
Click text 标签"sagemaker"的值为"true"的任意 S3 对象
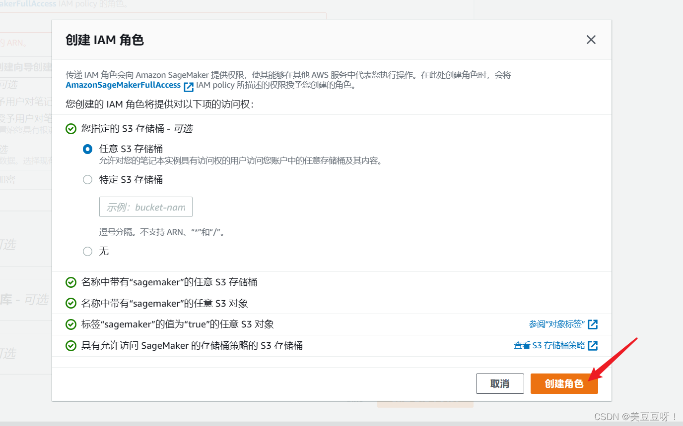pyautogui.click(x=178, y=324)
